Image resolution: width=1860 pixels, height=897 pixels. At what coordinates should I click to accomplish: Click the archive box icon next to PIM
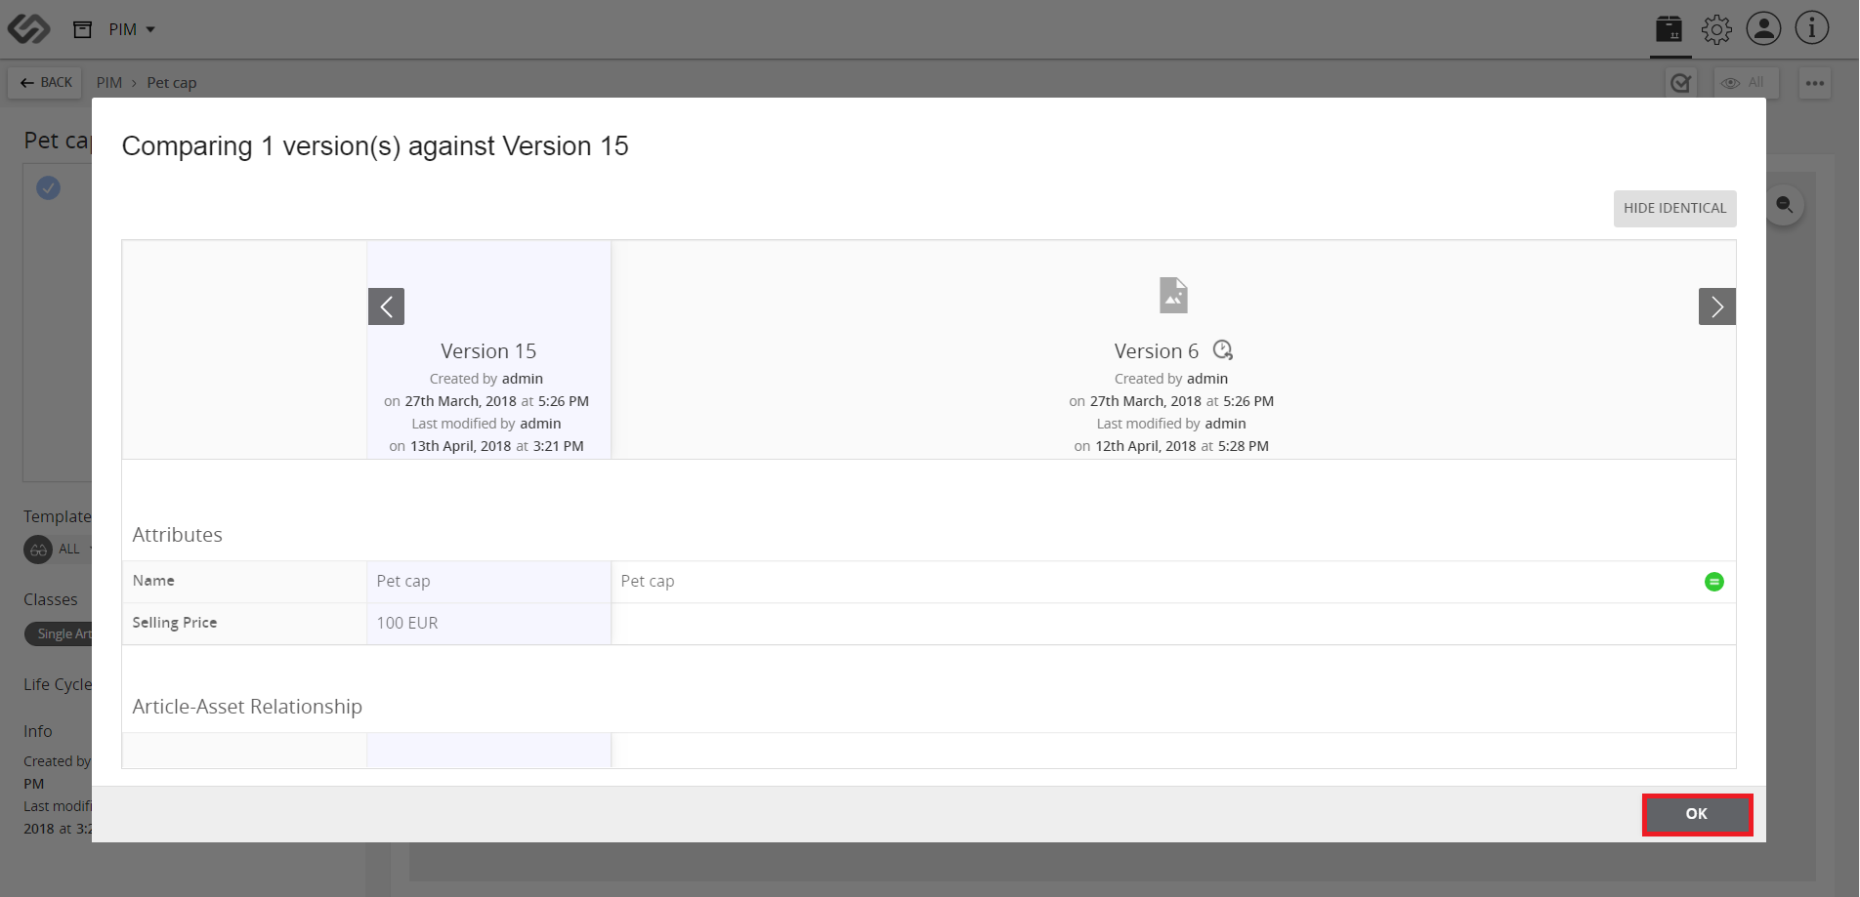tap(83, 29)
